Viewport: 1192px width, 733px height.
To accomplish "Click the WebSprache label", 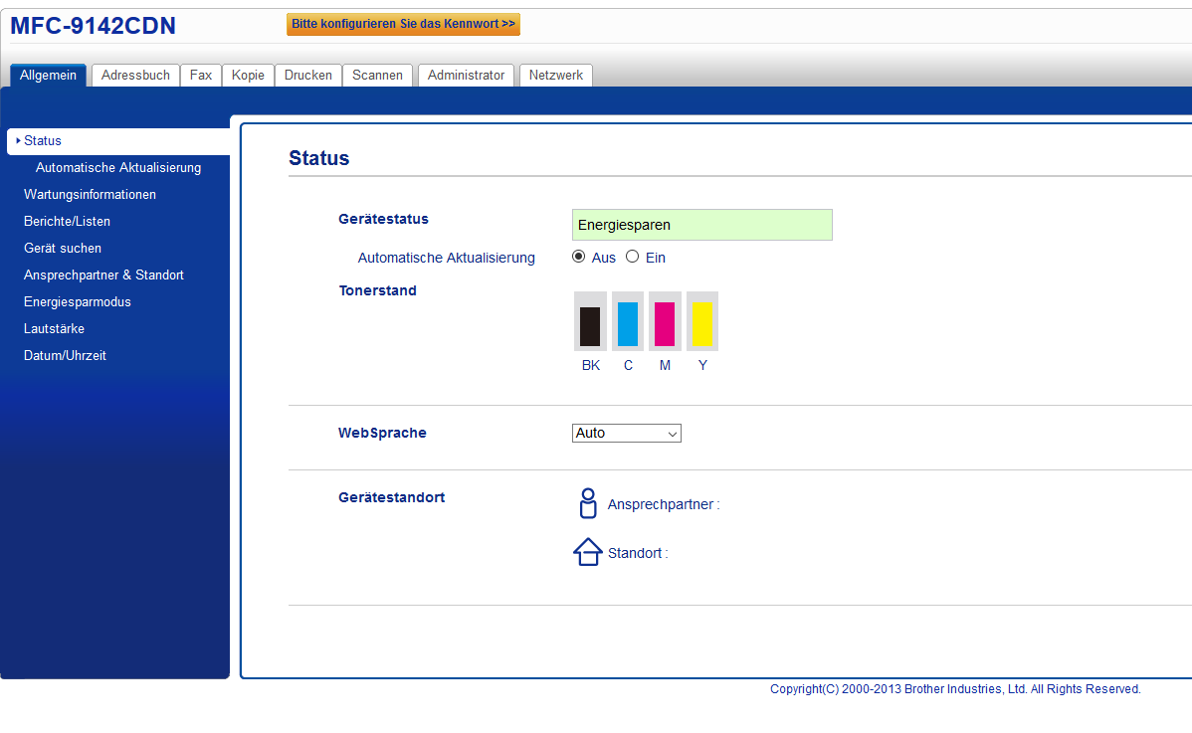I will [x=382, y=433].
